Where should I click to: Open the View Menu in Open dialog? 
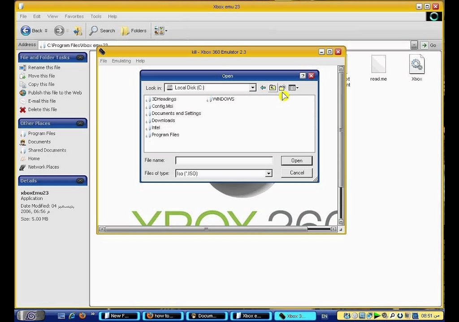tap(293, 88)
